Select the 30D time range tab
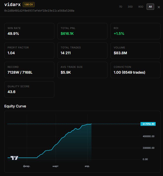 [130, 7]
